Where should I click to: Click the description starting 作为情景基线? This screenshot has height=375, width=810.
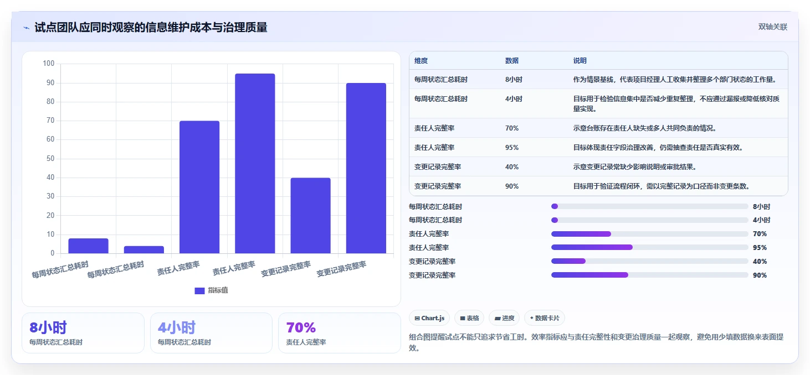(675, 80)
